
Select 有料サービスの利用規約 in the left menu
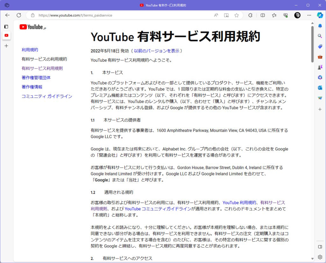point(44,59)
